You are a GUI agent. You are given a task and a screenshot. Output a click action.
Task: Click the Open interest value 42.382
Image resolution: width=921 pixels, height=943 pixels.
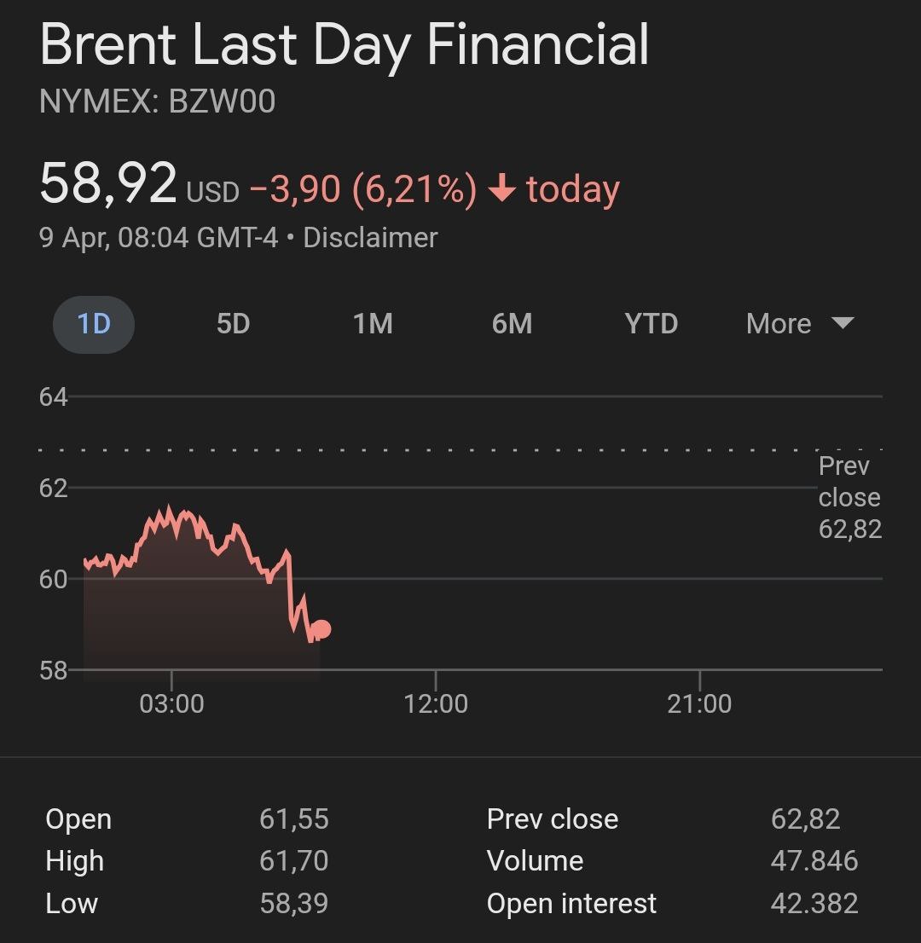[x=814, y=904]
